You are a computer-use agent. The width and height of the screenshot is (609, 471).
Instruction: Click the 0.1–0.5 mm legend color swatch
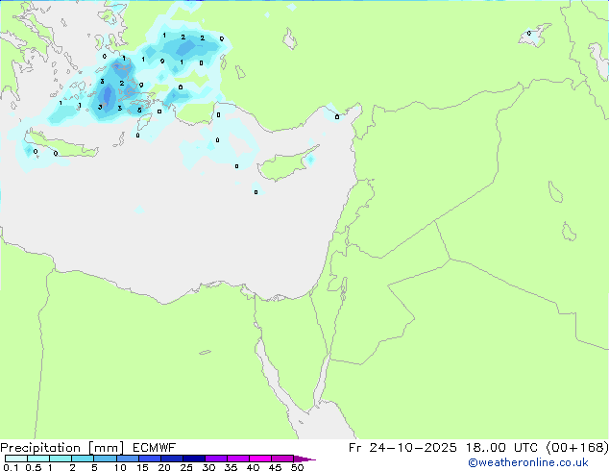tap(16, 459)
